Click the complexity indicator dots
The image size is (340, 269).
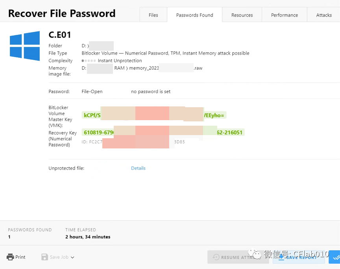pos(89,61)
